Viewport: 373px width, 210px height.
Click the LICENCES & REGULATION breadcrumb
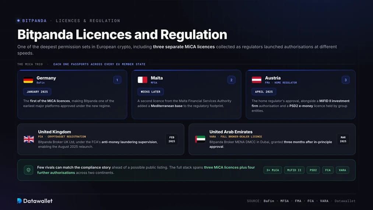point(88,21)
